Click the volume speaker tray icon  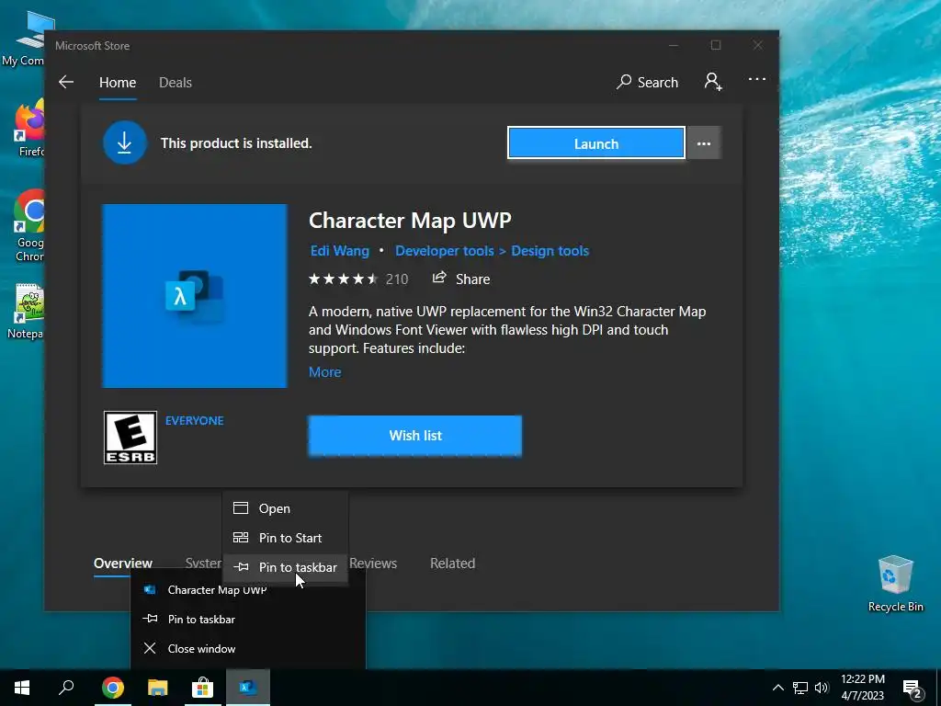(822, 688)
